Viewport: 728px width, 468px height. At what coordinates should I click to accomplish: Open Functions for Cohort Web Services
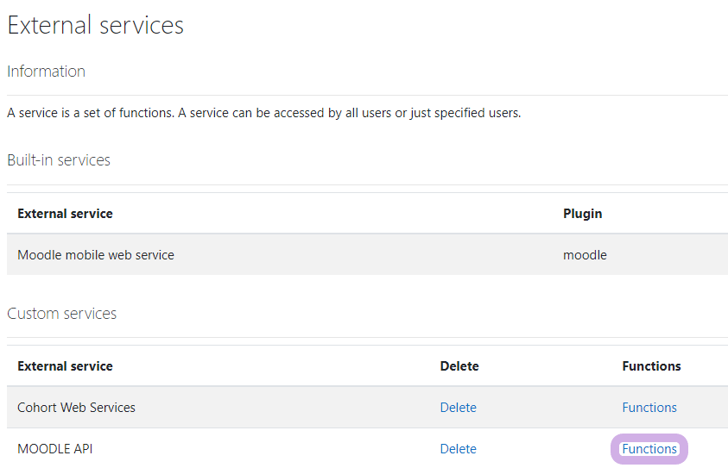pos(649,408)
